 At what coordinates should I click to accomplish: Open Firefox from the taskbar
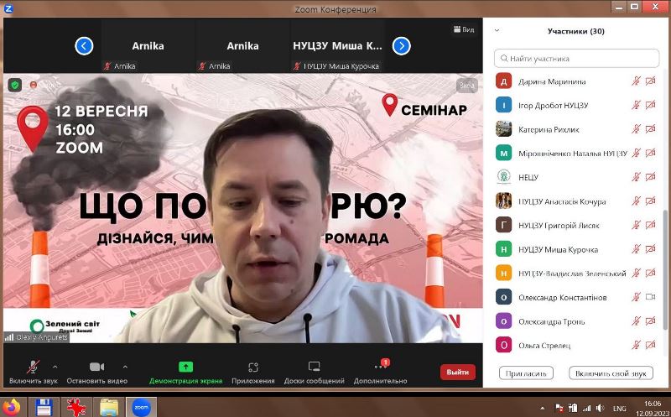[x=13, y=408]
